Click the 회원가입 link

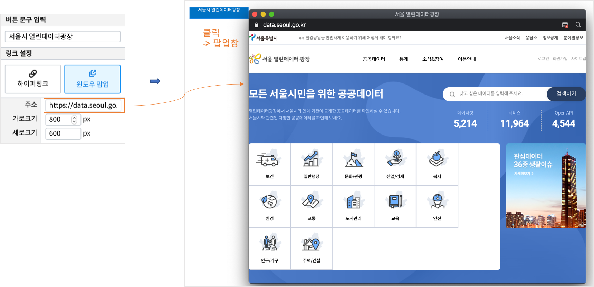(560, 59)
